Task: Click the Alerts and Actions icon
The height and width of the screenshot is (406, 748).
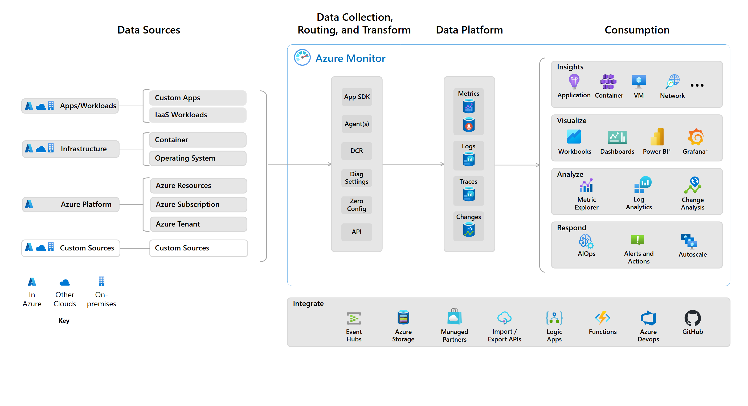Action: pyautogui.click(x=637, y=240)
